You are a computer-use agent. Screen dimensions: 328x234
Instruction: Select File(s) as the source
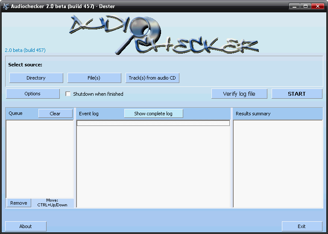click(x=94, y=78)
